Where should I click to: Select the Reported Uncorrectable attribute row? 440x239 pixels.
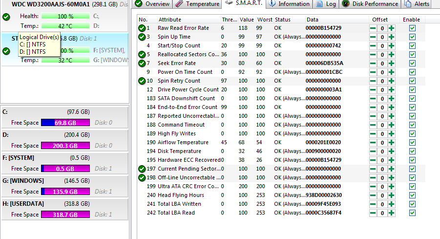[281, 116]
